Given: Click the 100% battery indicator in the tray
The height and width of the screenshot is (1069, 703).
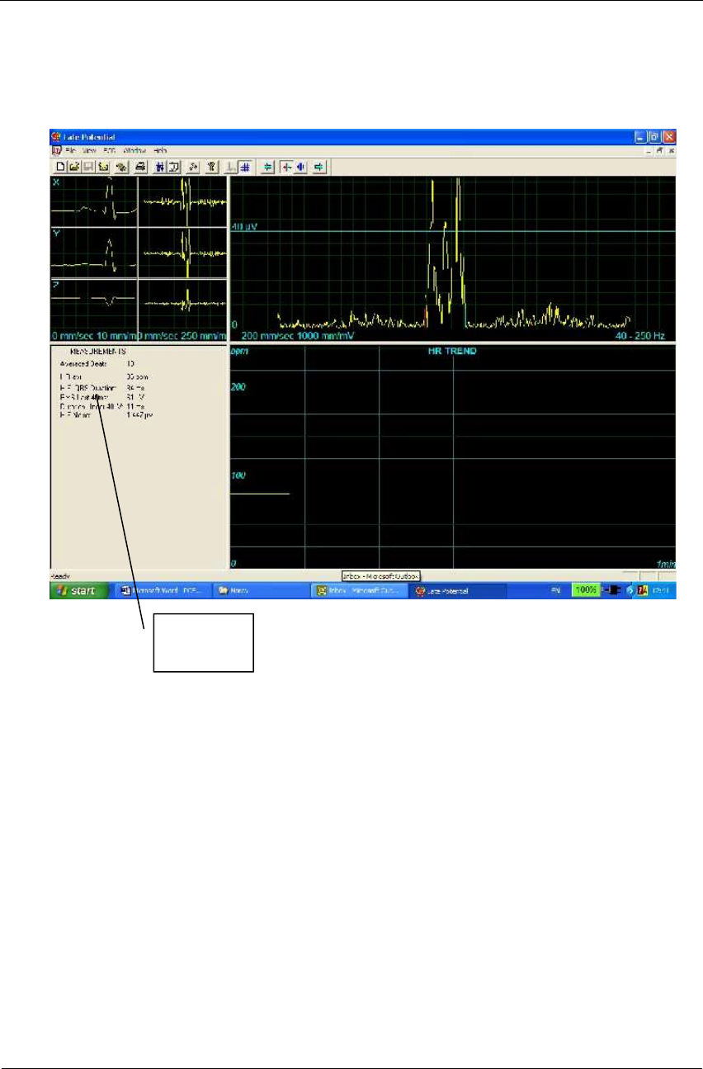Looking at the screenshot, I should click(587, 590).
